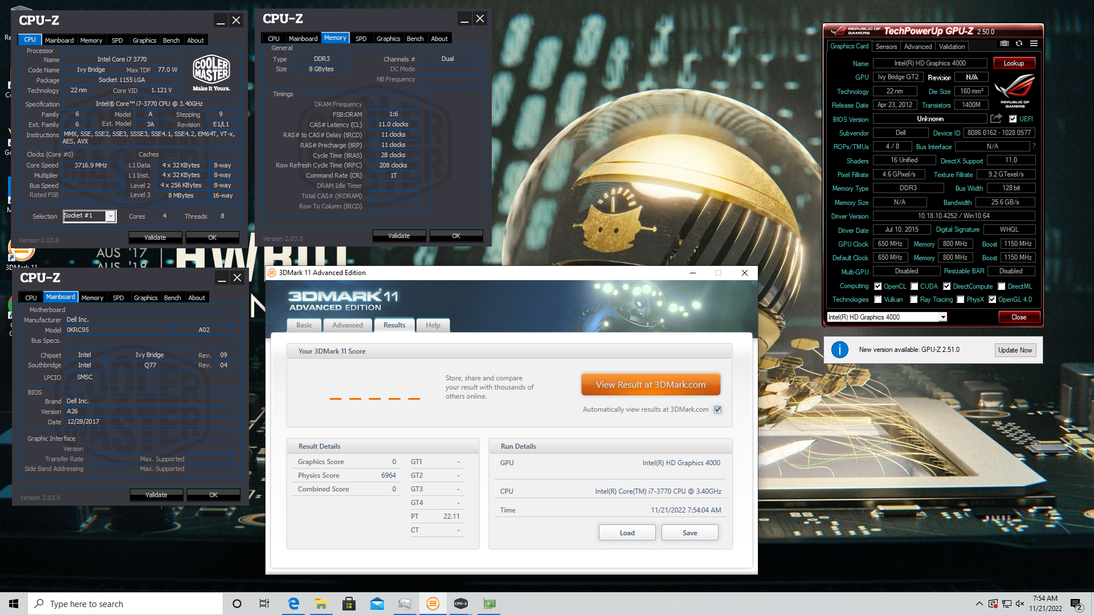Click View Result at 3DMark.com button
This screenshot has height=615, width=1094.
tap(651, 385)
